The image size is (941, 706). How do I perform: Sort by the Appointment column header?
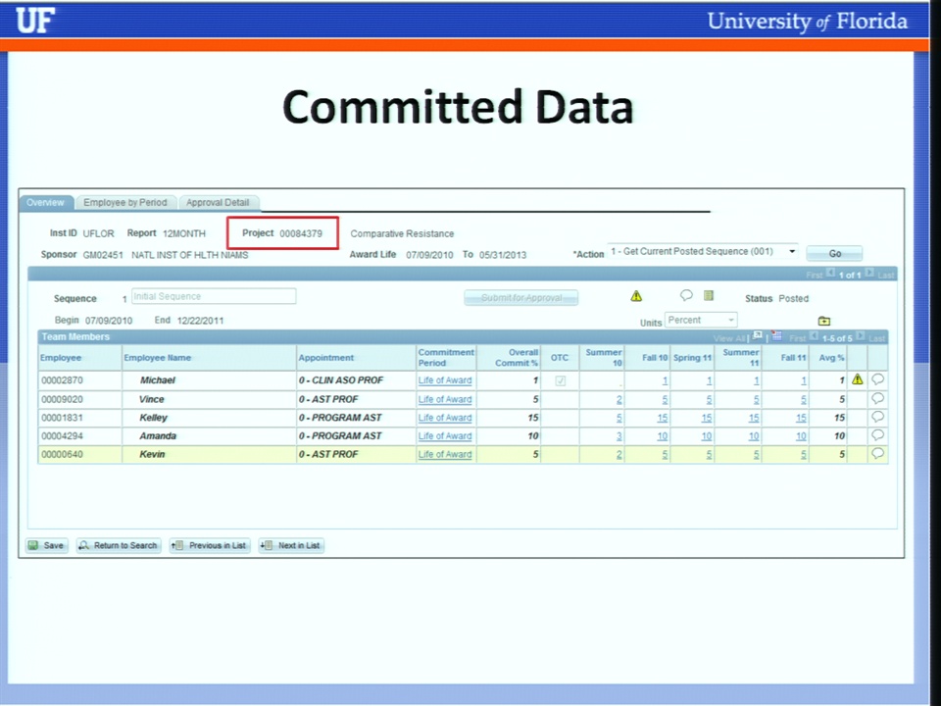point(326,358)
